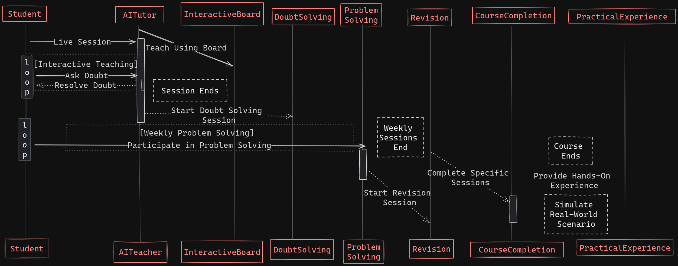Select the AITeacher box at the bottom
Viewport: 678px width, 266px height.
coord(141,252)
